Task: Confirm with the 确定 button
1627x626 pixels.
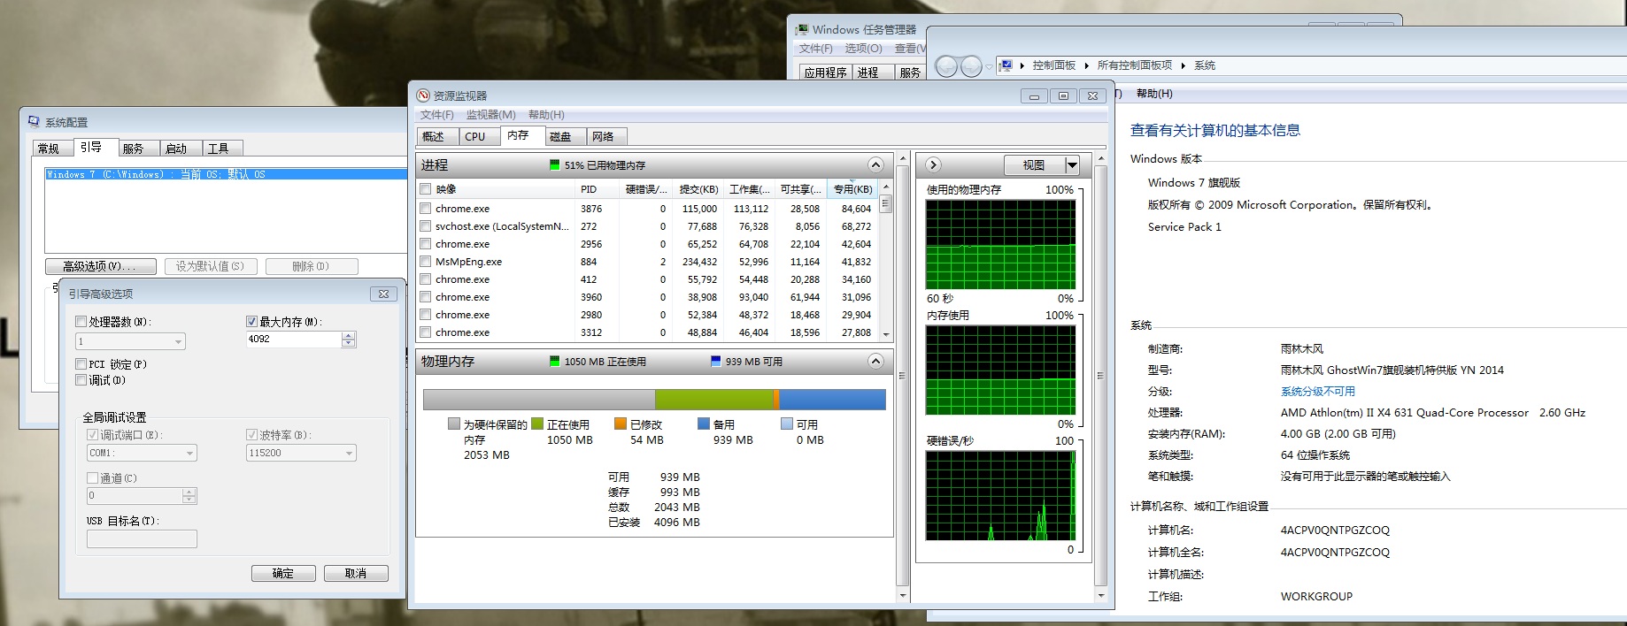Action: click(283, 573)
